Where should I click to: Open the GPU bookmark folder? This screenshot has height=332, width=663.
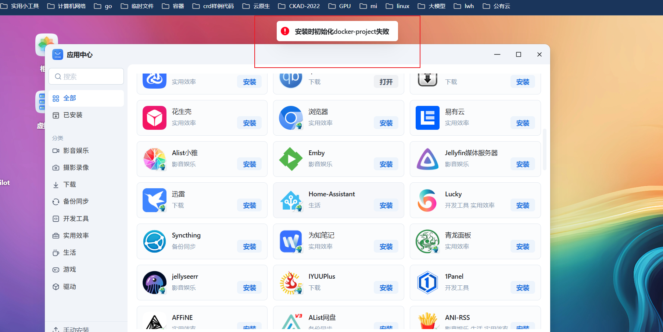click(340, 6)
